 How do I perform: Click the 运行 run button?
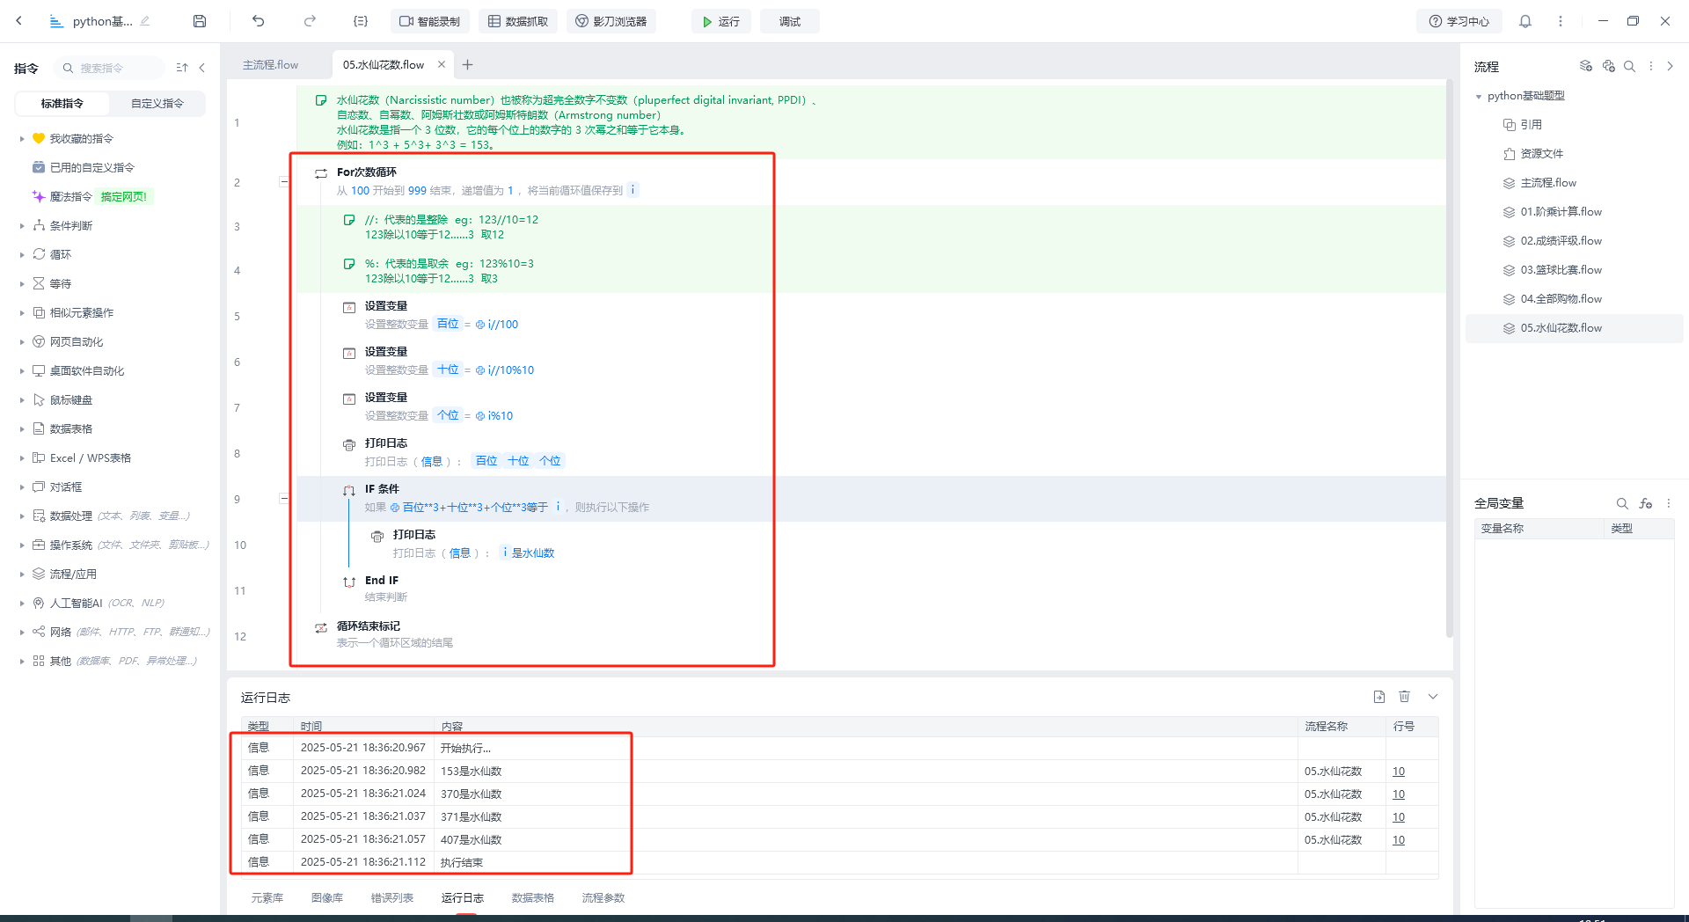click(x=720, y=20)
